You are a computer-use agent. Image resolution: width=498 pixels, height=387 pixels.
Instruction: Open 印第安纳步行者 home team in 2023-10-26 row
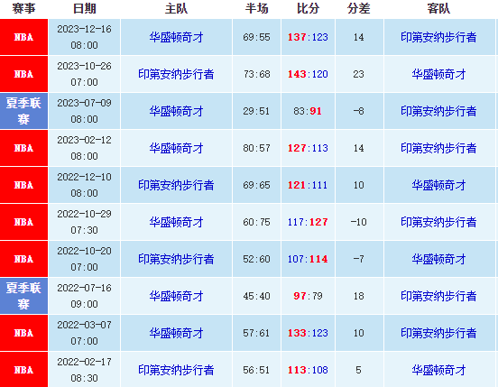coord(176,74)
